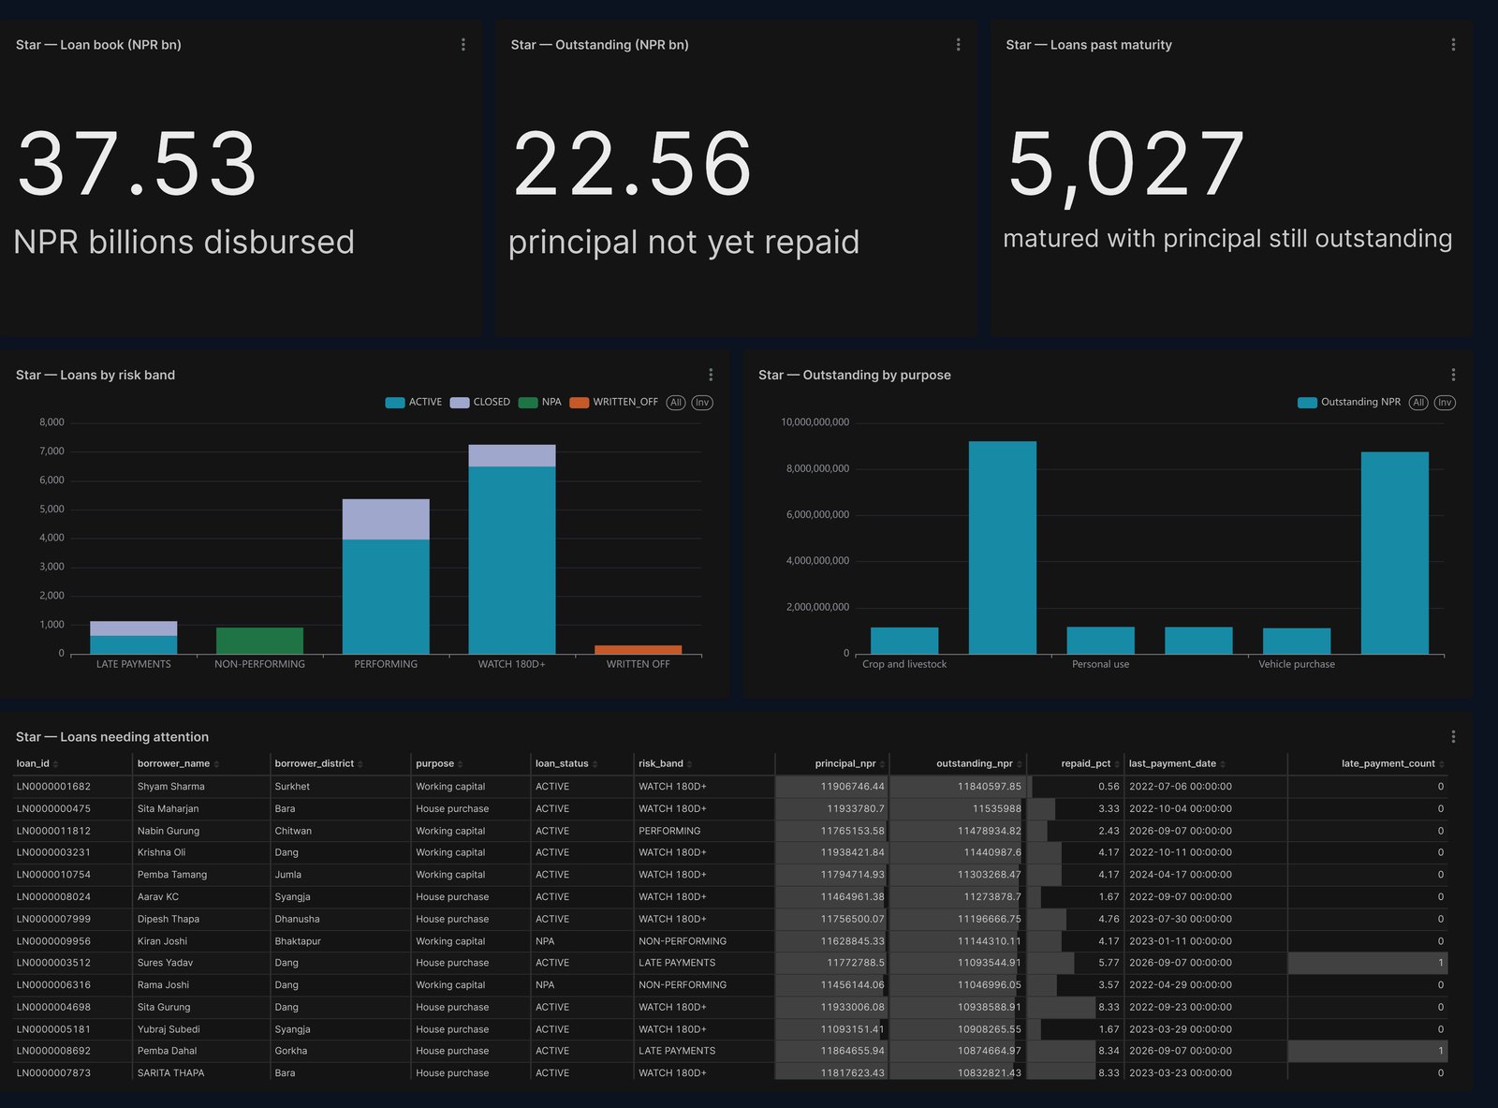Toggle the CLOSED legend series
The height and width of the screenshot is (1108, 1498).
(480, 403)
